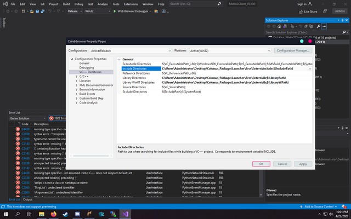Screen dimensions: 351x219
Task: Select Reference Directories property row
Action: 217,73
